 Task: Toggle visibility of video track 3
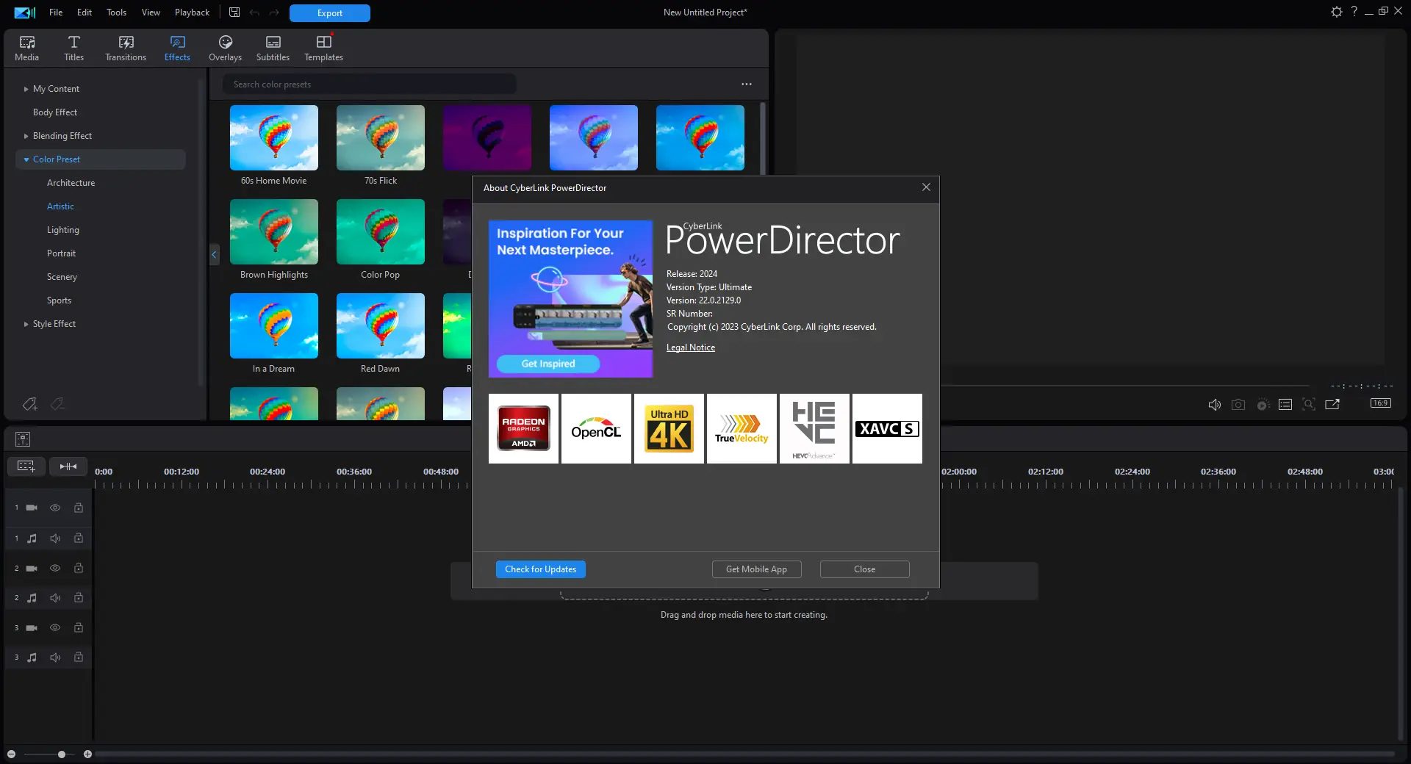point(55,627)
